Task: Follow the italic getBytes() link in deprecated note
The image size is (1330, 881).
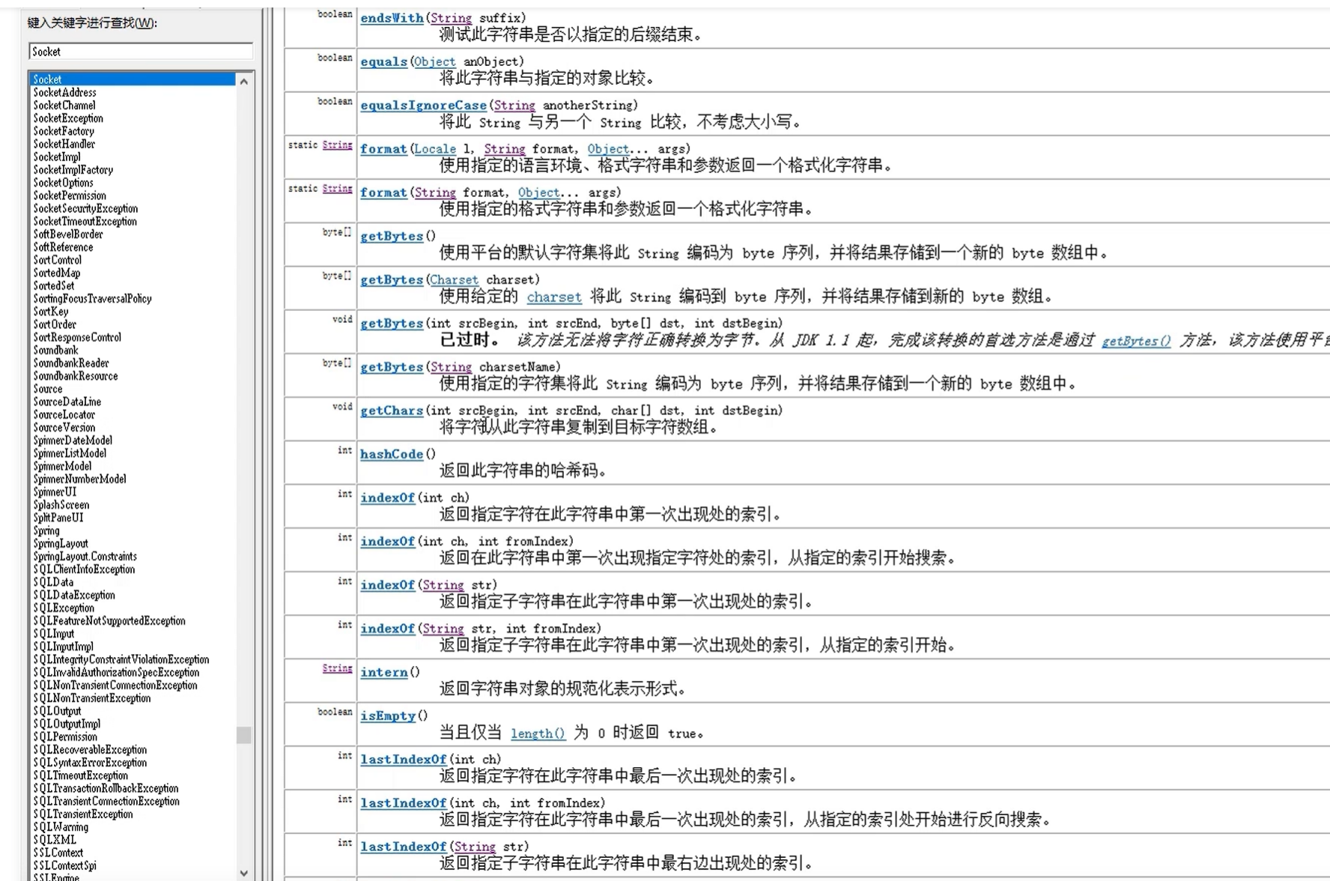Action: pos(1136,340)
